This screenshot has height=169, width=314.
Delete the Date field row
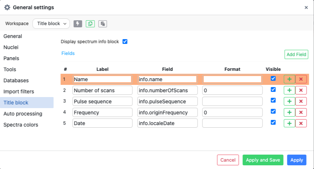[301, 123]
